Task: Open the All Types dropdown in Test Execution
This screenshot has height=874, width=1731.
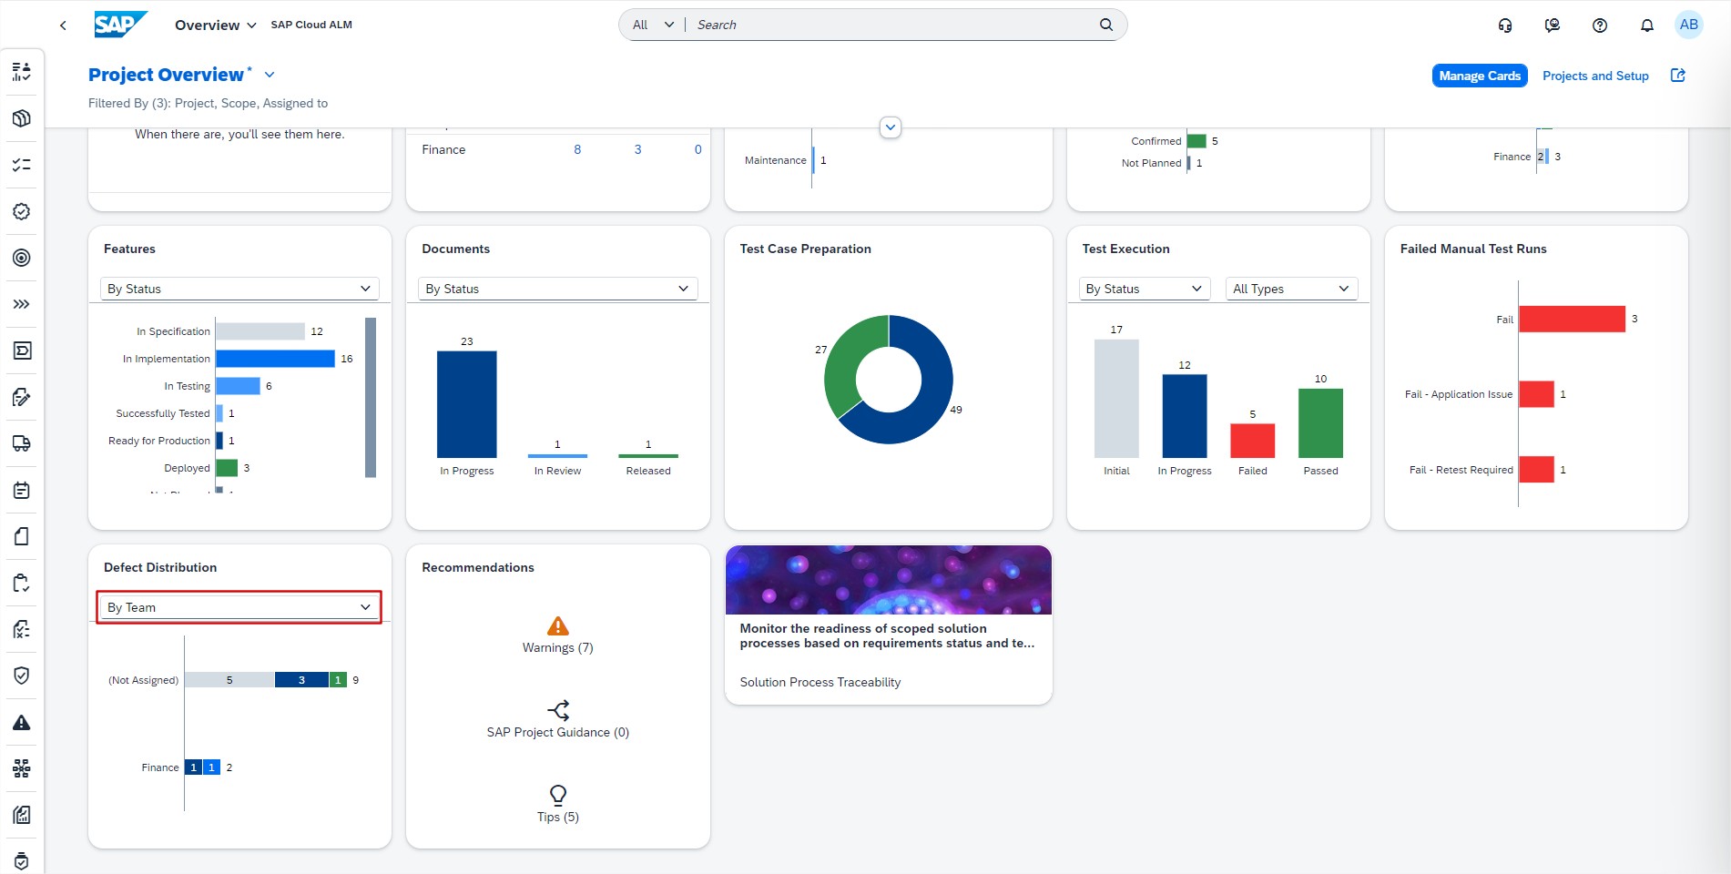Action: (1290, 289)
